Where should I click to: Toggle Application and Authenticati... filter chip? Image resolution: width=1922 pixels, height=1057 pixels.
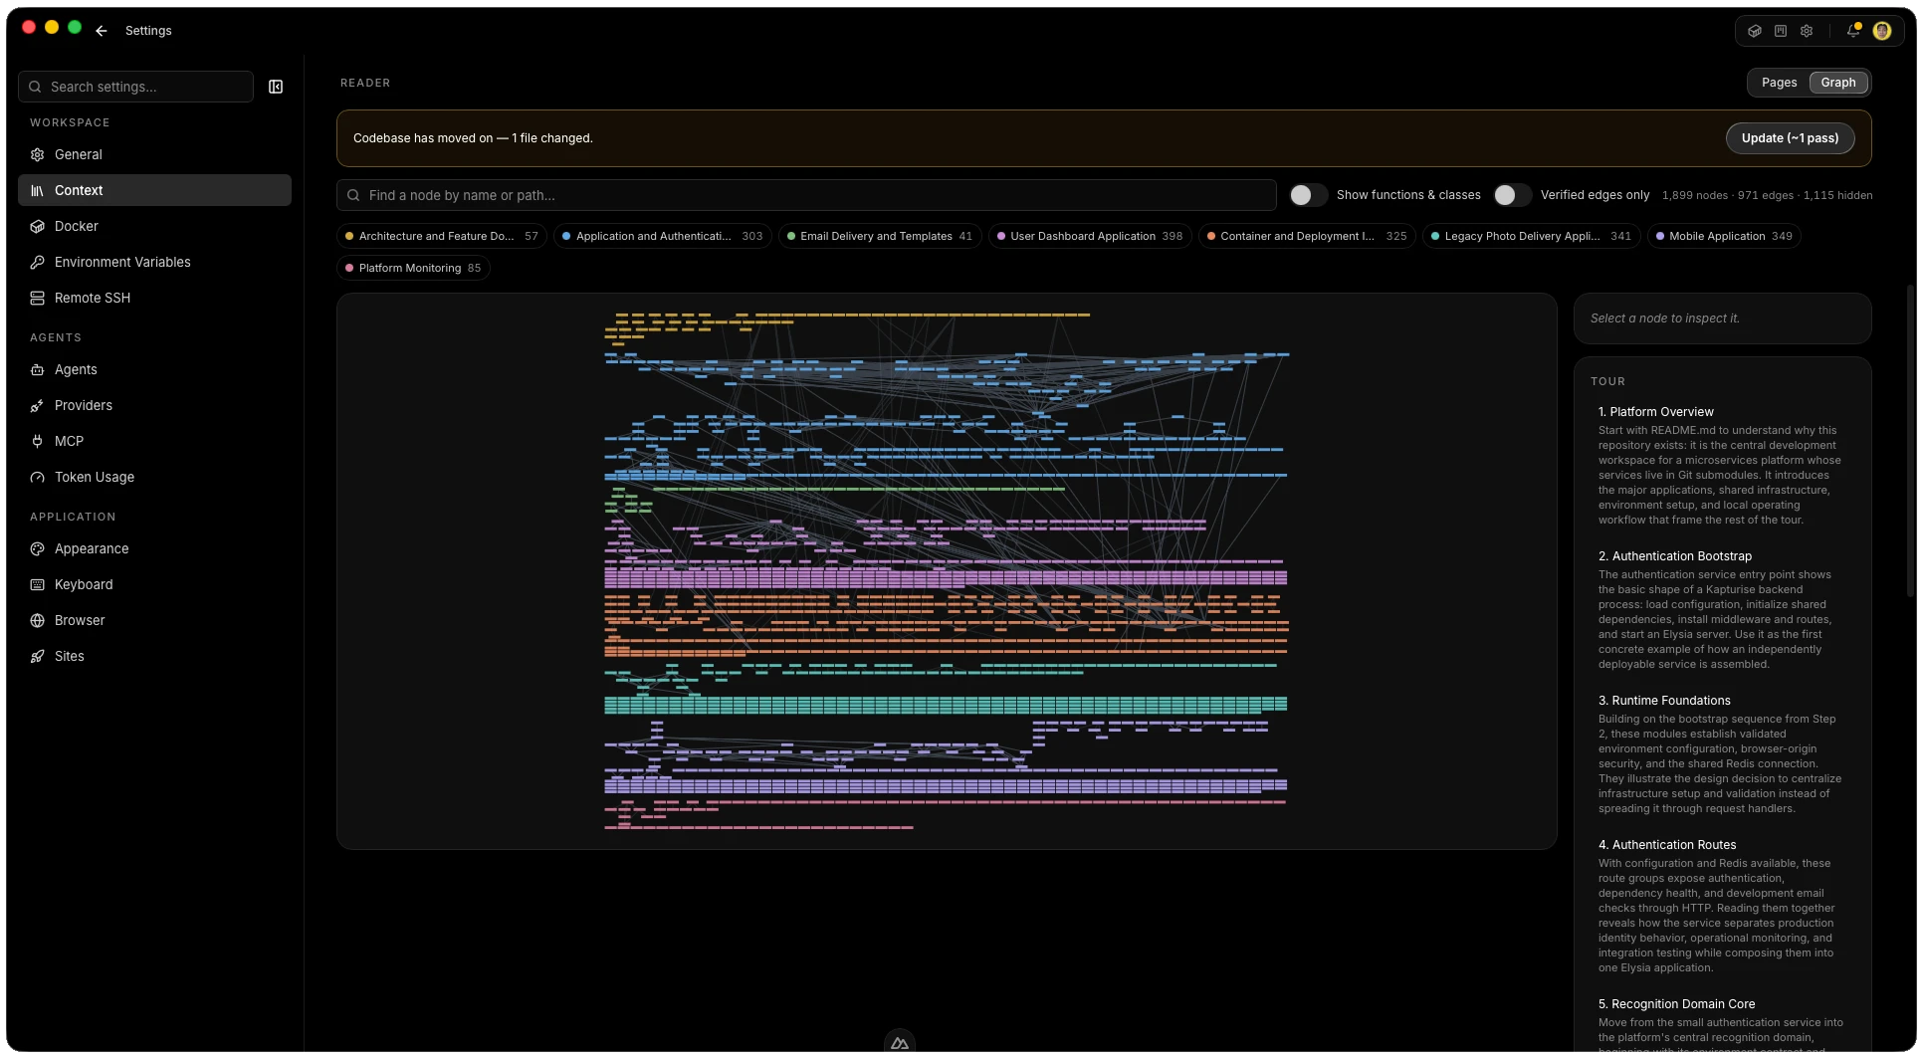point(662,236)
